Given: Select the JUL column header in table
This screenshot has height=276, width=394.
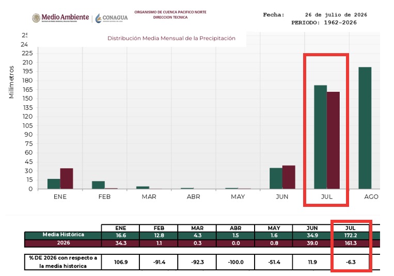Looking at the screenshot, I should 350,228.
